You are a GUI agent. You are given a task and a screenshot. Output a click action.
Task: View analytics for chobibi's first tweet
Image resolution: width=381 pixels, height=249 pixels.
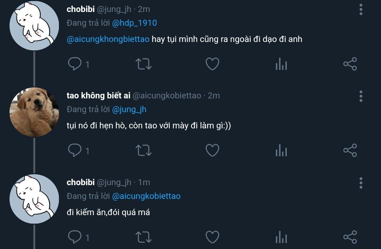click(281, 64)
